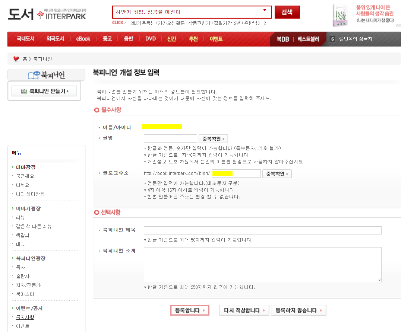
Task: Switch to the 북DB tab
Action: (x=283, y=39)
